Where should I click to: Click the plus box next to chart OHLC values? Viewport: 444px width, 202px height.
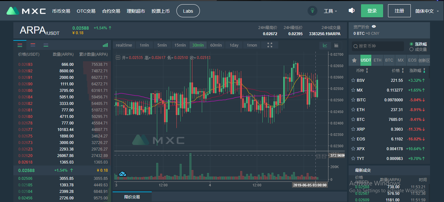[x=118, y=58]
